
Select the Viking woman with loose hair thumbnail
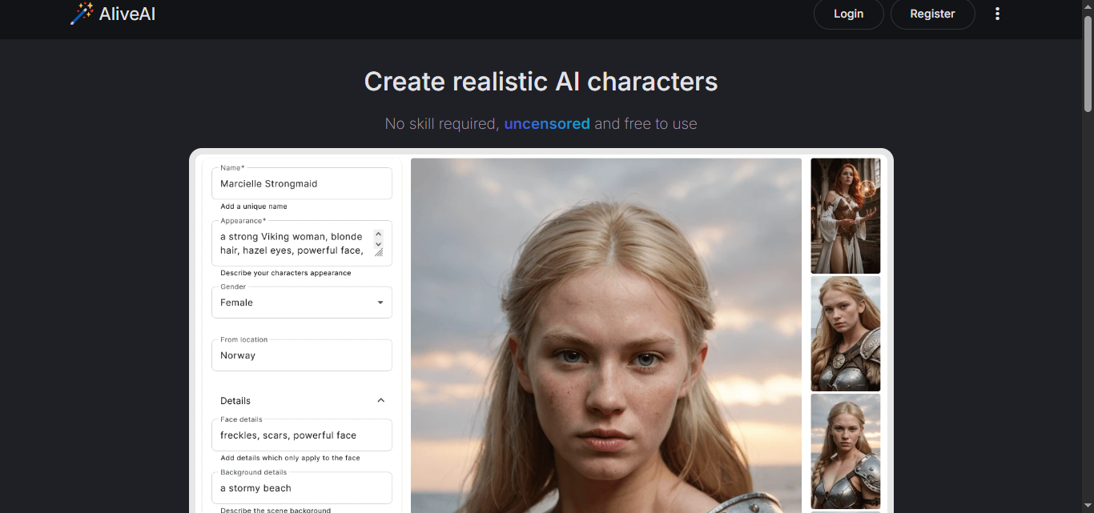pos(846,334)
